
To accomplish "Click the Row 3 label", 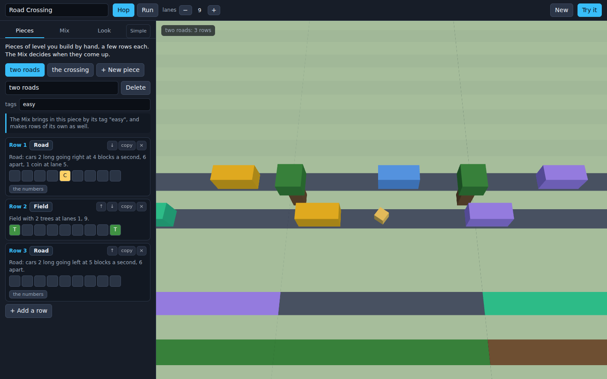I will click(18, 251).
